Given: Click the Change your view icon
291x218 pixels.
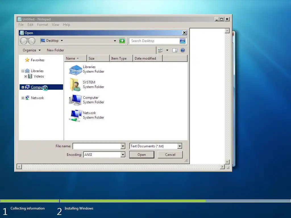Looking at the screenshot, I should pos(160,50).
